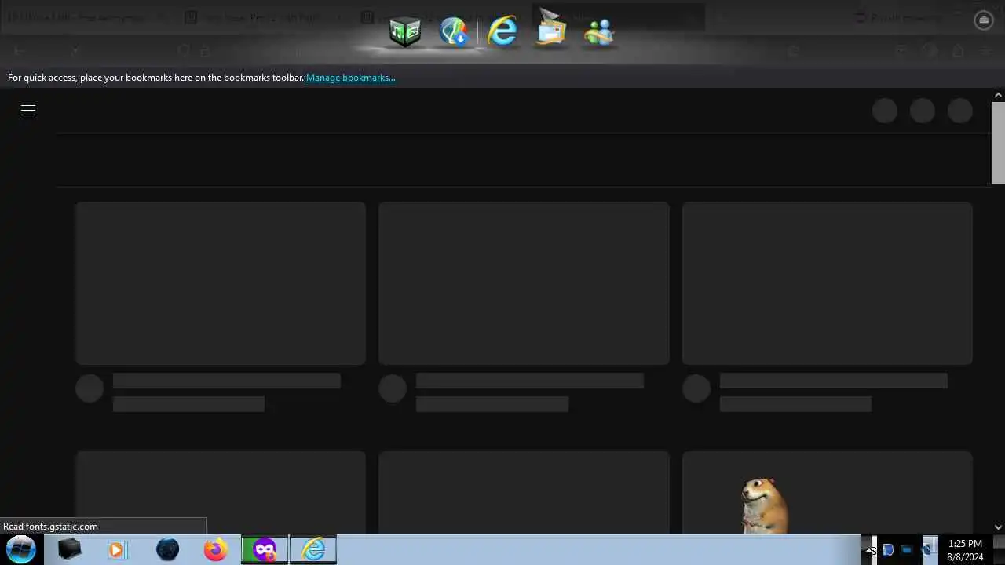Viewport: 1005px width, 565px height.
Task: Open the black cube app on the taskbar
Action: click(x=70, y=549)
